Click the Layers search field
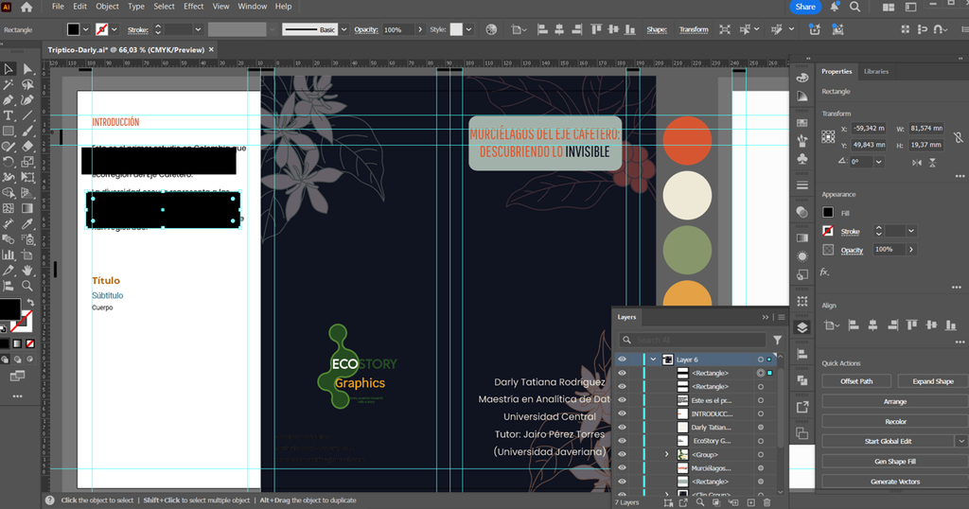969x509 pixels. (693, 340)
